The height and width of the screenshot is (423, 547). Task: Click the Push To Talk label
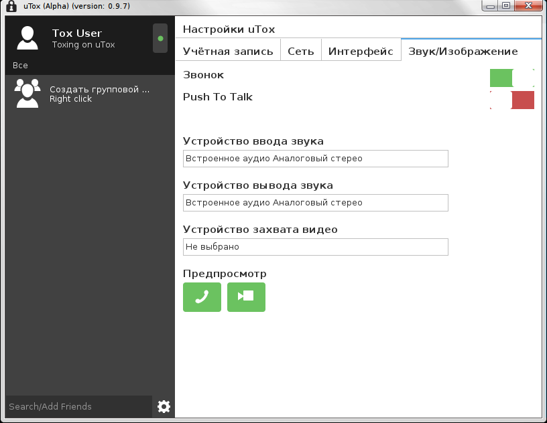(218, 97)
